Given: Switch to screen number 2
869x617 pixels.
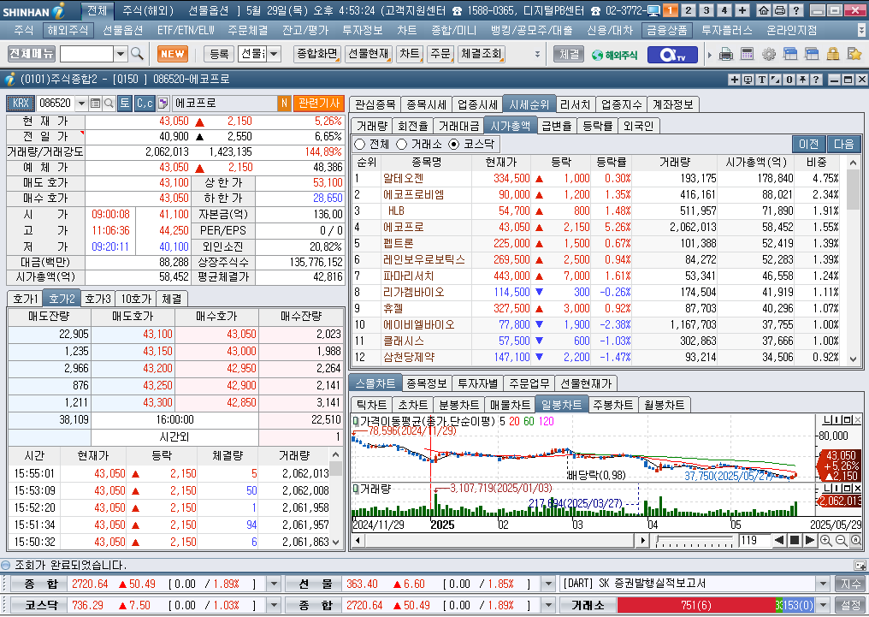Looking at the screenshot, I should click(x=689, y=10).
